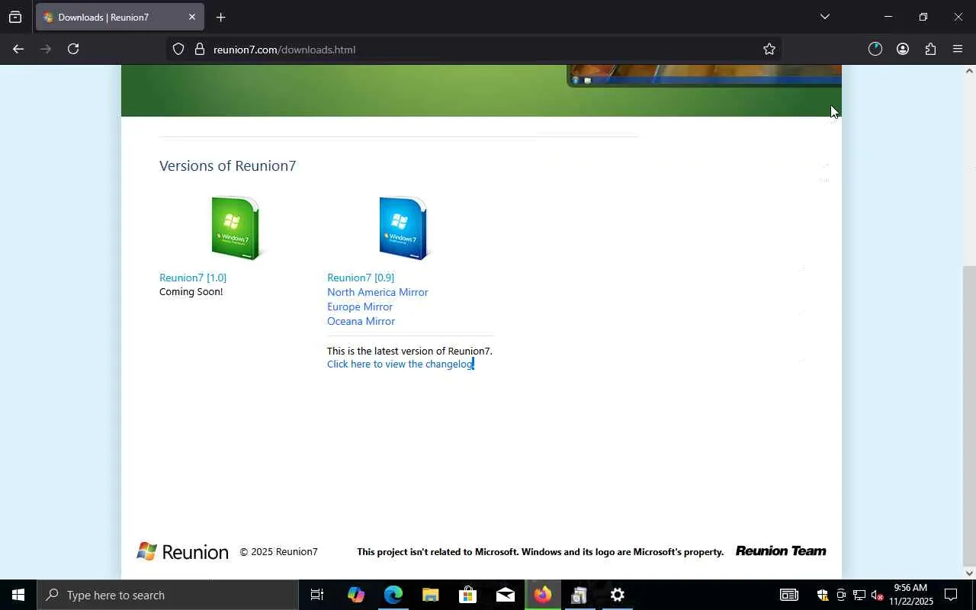
Task: Click the blue Windows 7 box image
Action: pyautogui.click(x=403, y=228)
